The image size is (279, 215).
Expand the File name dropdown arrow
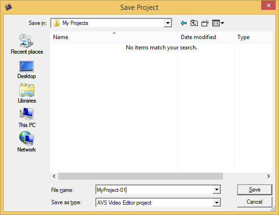(x=217, y=190)
